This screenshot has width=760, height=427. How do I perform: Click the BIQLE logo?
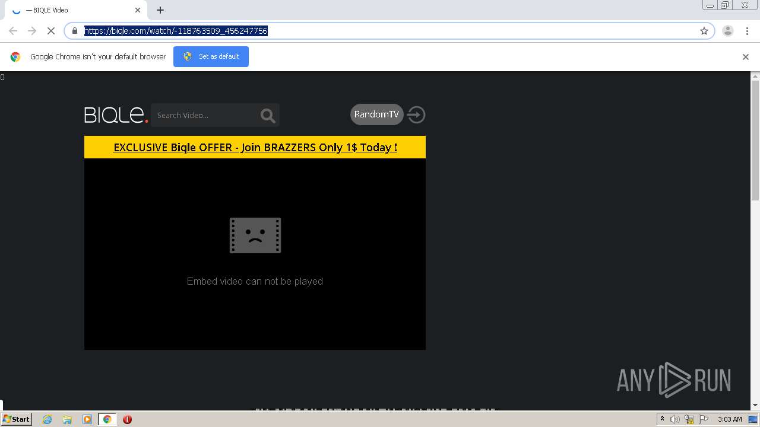pyautogui.click(x=116, y=114)
